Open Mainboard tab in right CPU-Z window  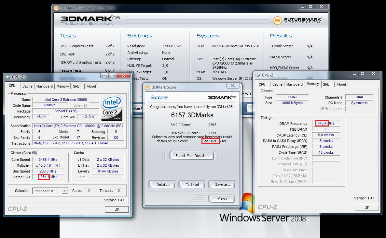click(295, 84)
